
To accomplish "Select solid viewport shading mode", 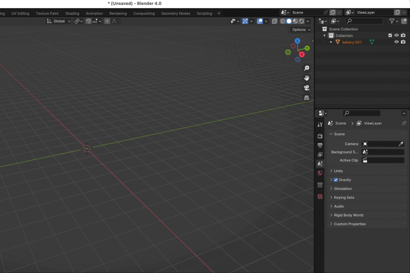I will [x=289, y=21].
